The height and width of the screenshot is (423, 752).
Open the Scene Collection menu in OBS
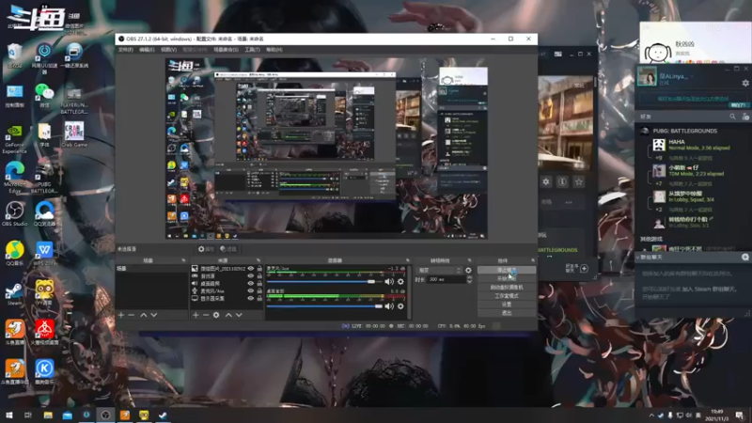click(226, 50)
